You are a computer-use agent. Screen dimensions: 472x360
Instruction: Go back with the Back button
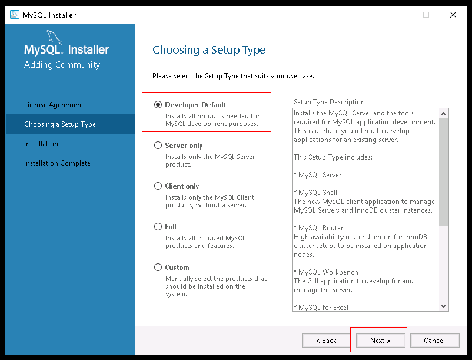pyautogui.click(x=326, y=341)
